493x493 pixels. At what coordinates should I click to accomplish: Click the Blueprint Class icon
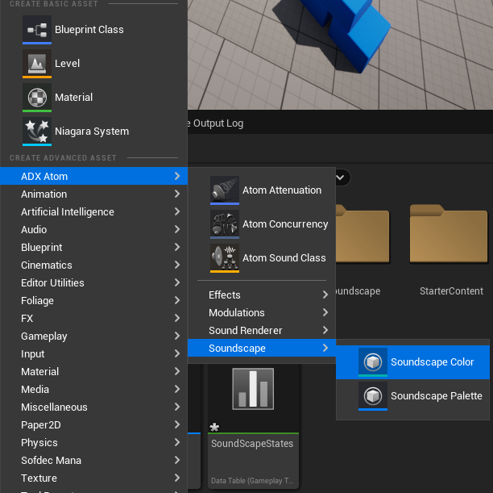pos(37,30)
